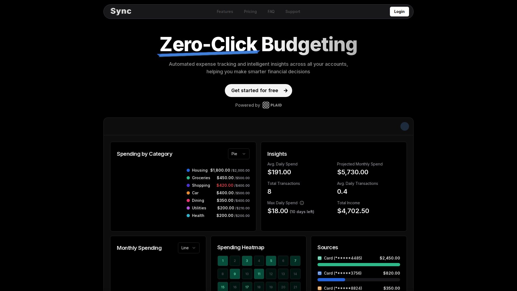Go to the Pricing page link

(x=250, y=12)
